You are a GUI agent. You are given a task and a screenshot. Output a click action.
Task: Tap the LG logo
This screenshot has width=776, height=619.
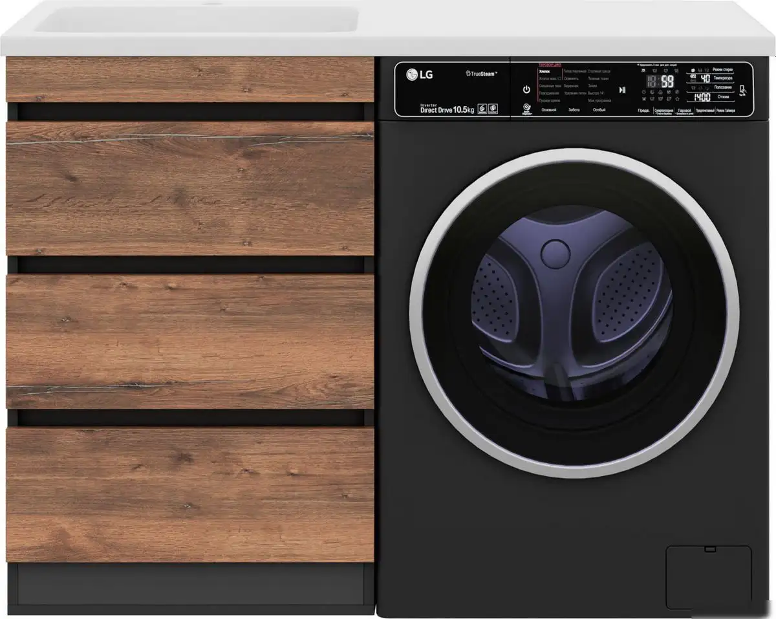coord(420,75)
